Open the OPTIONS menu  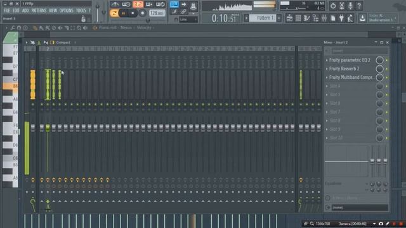[66, 11]
